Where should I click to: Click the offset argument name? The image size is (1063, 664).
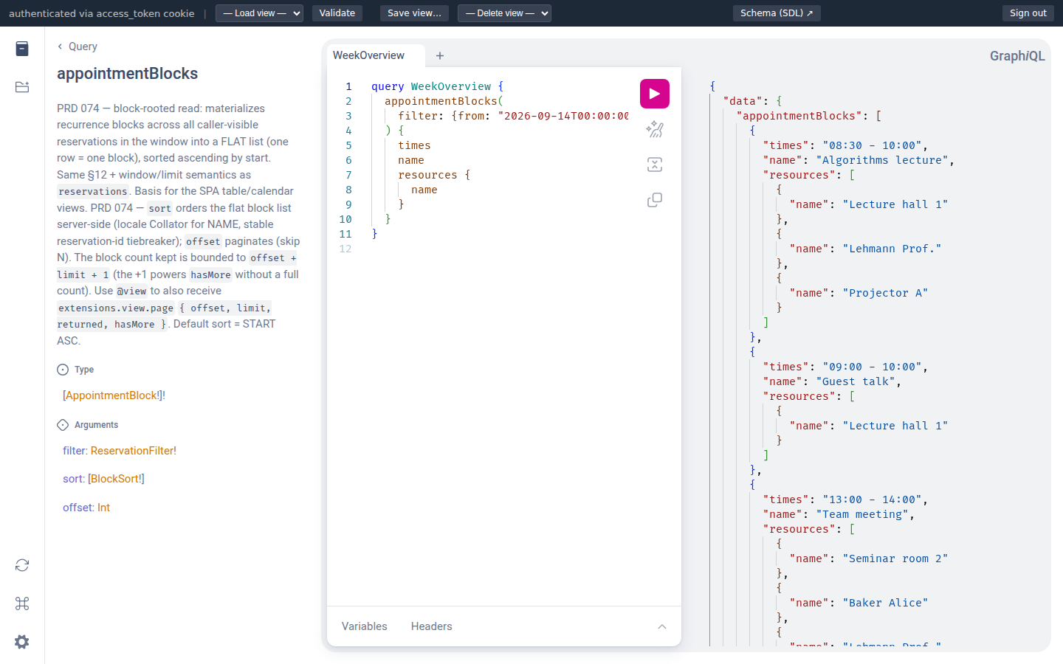(77, 508)
